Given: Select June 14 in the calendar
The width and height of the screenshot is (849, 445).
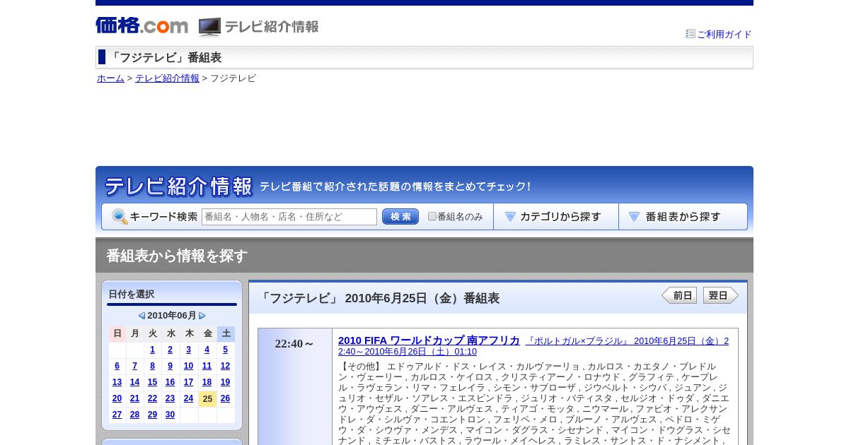Looking at the screenshot, I should [134, 382].
